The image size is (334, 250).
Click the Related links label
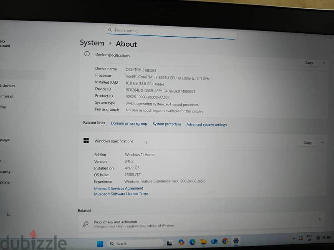(x=94, y=122)
